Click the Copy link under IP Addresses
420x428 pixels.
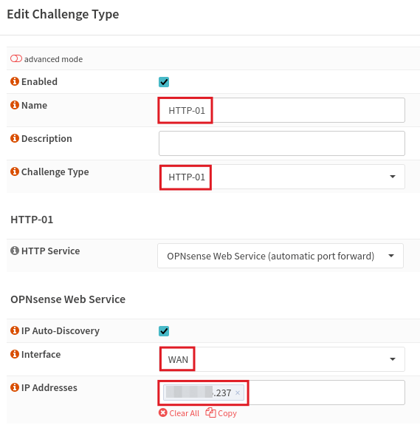point(221,413)
